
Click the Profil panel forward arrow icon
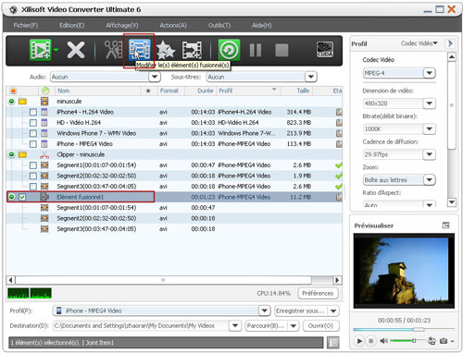click(x=450, y=43)
